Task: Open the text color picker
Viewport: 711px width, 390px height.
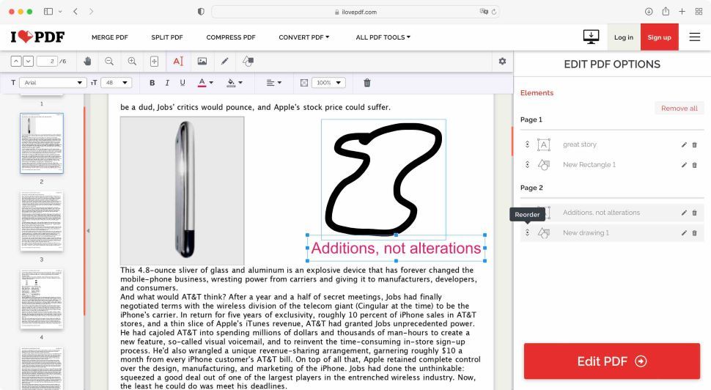Action: pyautogui.click(x=205, y=83)
